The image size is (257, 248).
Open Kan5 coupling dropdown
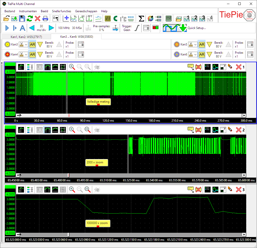tap(193, 44)
